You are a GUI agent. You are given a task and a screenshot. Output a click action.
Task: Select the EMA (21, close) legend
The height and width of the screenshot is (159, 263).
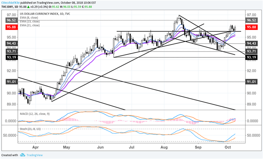30,25
